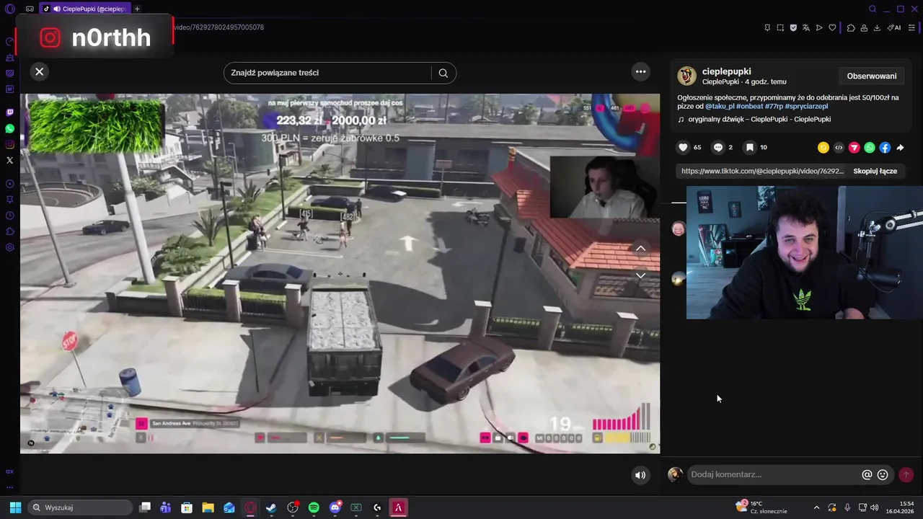Open the 'oryginalny dźwięk – CieplePupki' sound link
This screenshot has height=519, width=923.
[759, 120]
